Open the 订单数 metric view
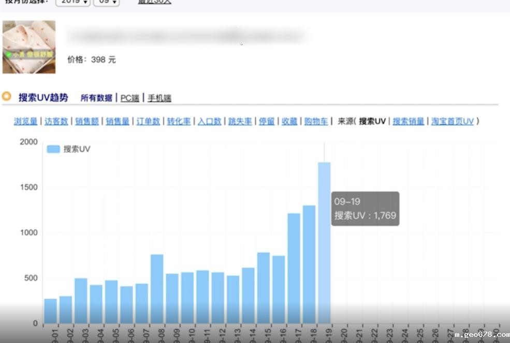The image size is (510, 343). pos(148,121)
